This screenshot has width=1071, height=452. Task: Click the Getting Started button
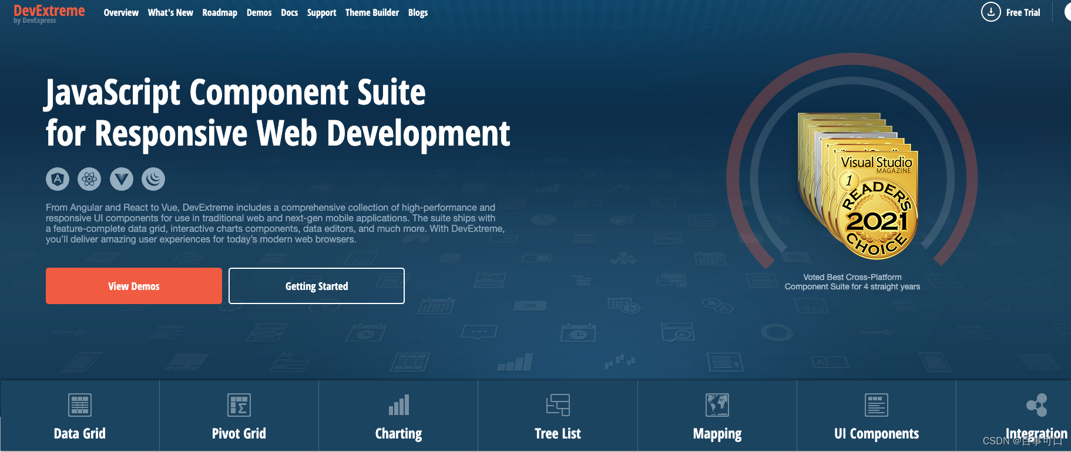click(x=317, y=286)
